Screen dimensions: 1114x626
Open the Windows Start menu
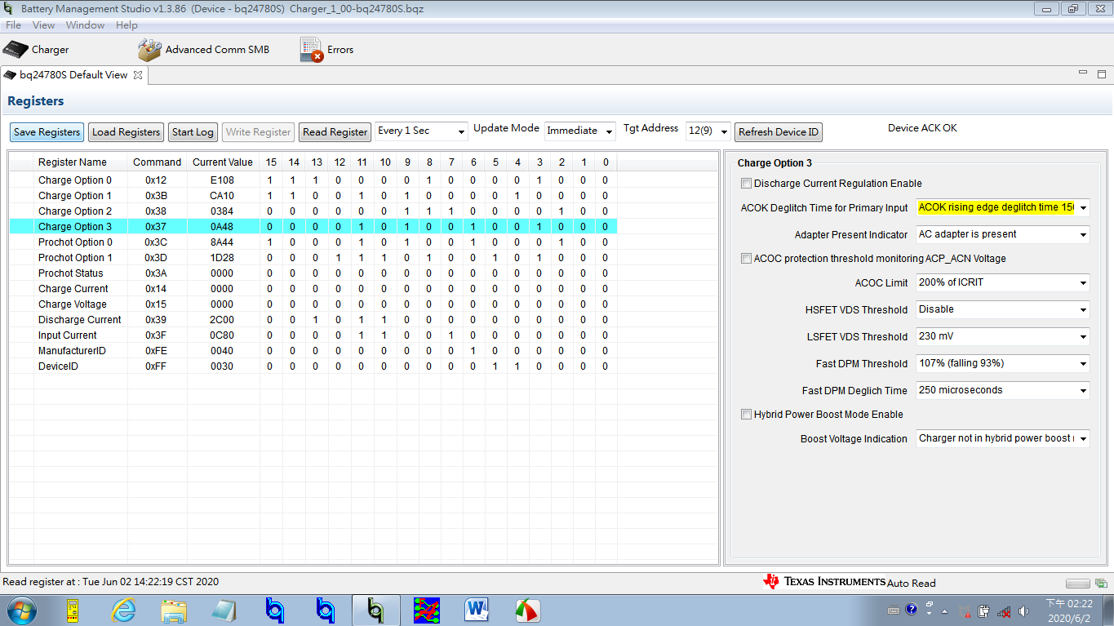coord(21,610)
